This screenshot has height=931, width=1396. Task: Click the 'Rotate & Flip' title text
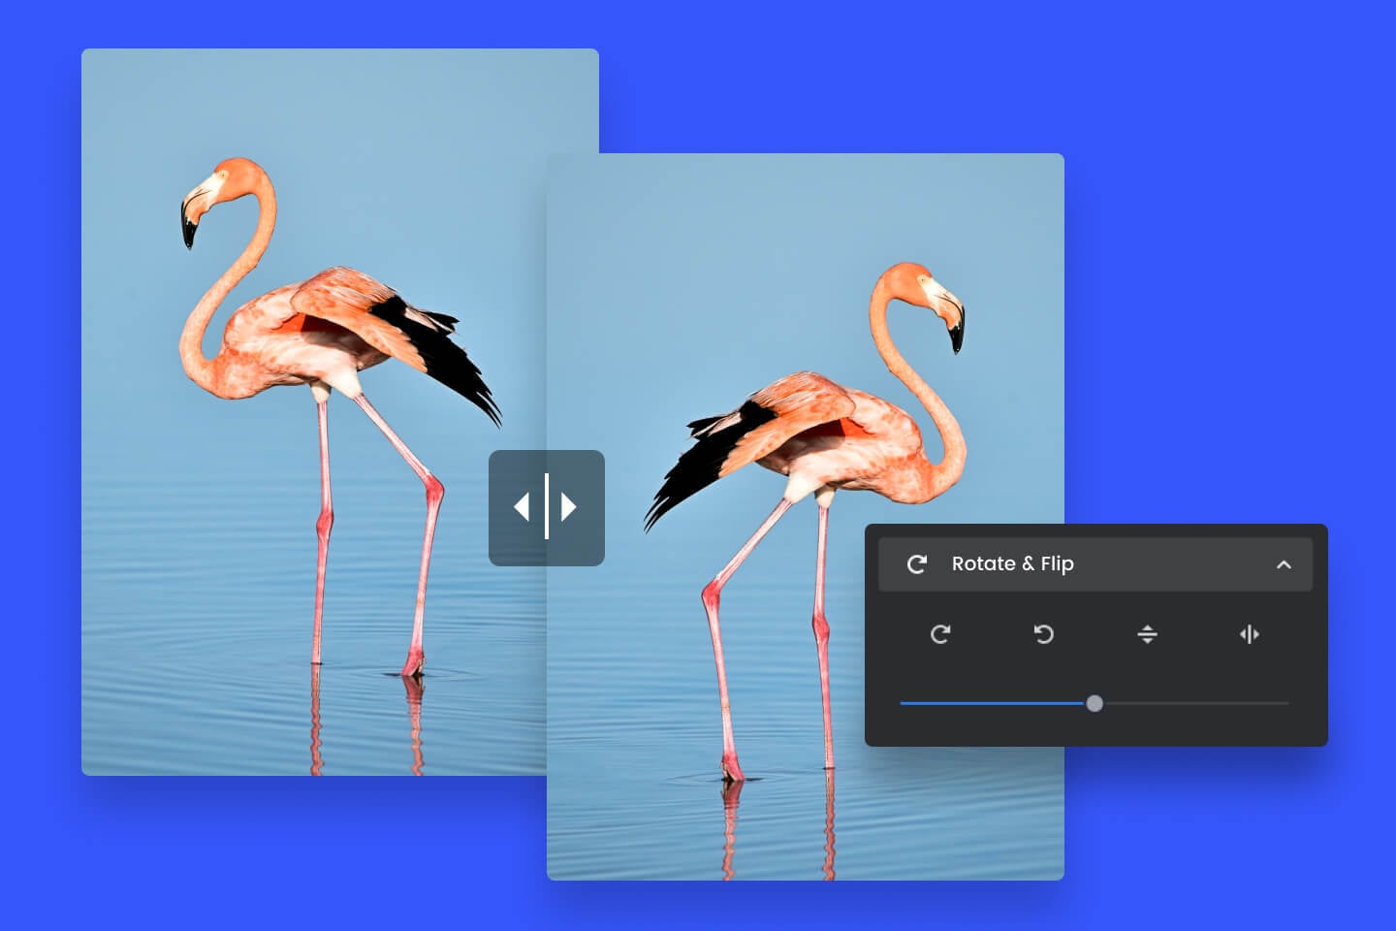[x=1012, y=563]
